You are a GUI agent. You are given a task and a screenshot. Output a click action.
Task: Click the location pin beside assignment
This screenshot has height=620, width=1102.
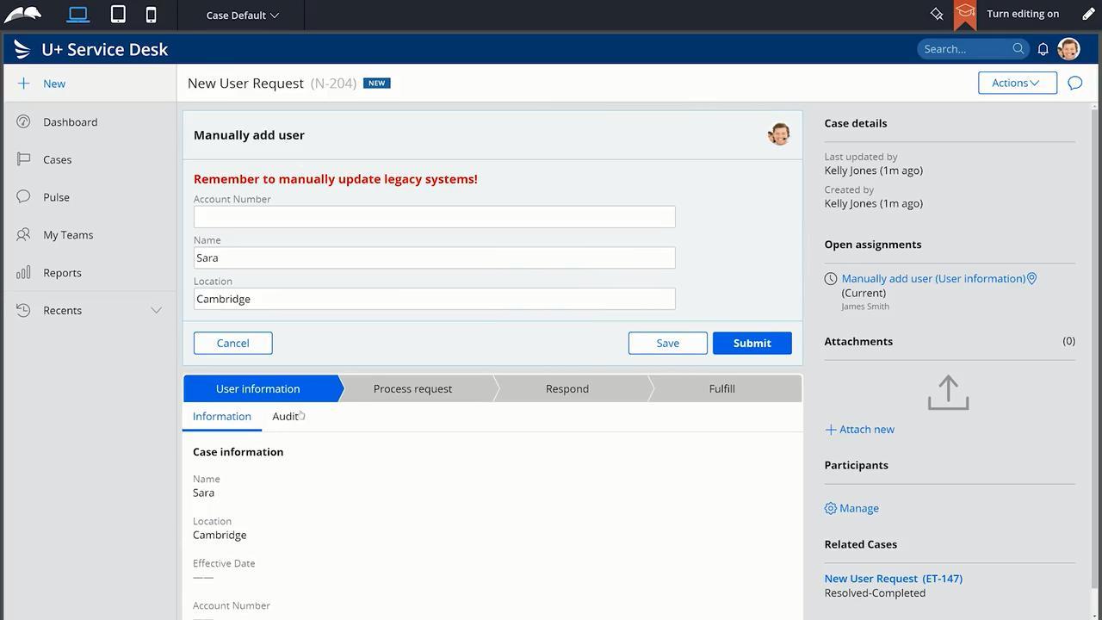click(x=1032, y=279)
